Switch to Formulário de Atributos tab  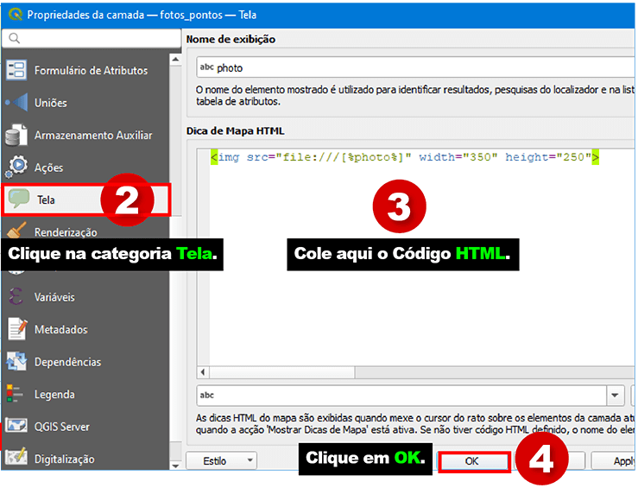pos(92,71)
